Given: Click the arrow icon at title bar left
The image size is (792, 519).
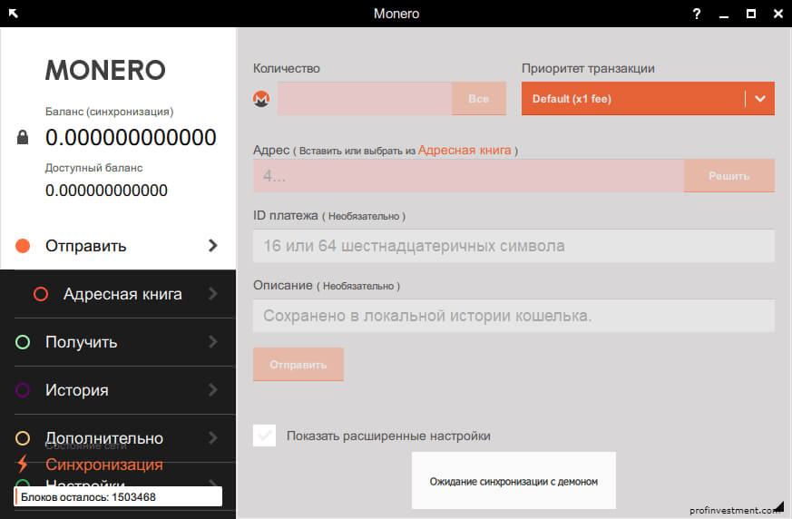Looking at the screenshot, I should coord(13,13).
